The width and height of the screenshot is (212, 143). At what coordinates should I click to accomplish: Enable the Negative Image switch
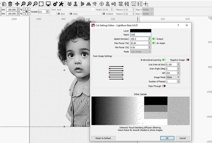(x=188, y=60)
